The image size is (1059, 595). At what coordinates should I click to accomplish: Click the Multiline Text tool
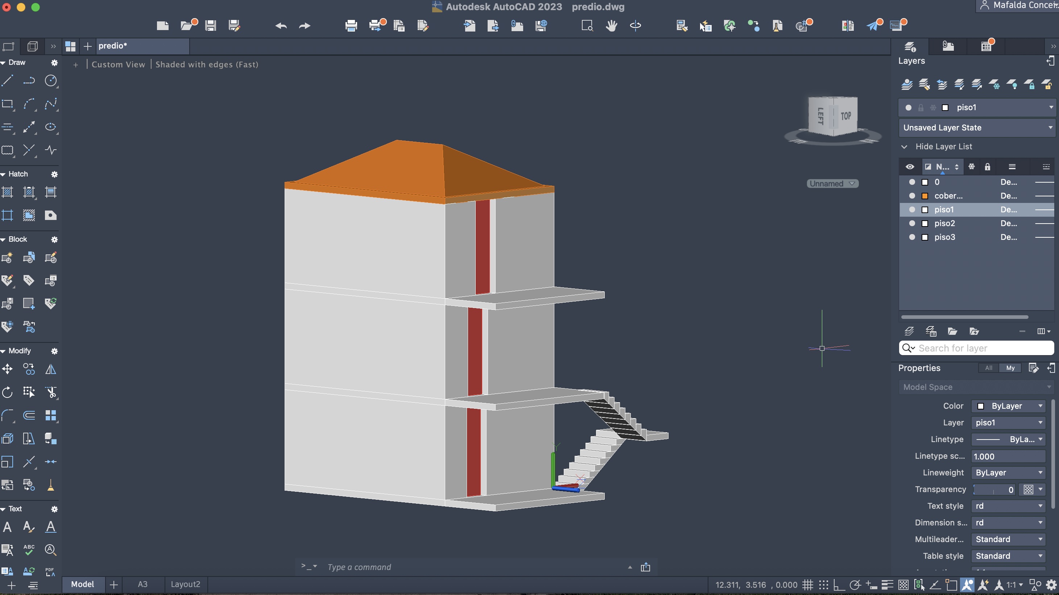pyautogui.click(x=7, y=527)
